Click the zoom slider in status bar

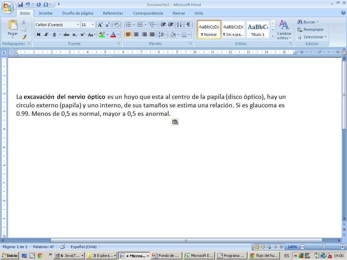coord(324,247)
